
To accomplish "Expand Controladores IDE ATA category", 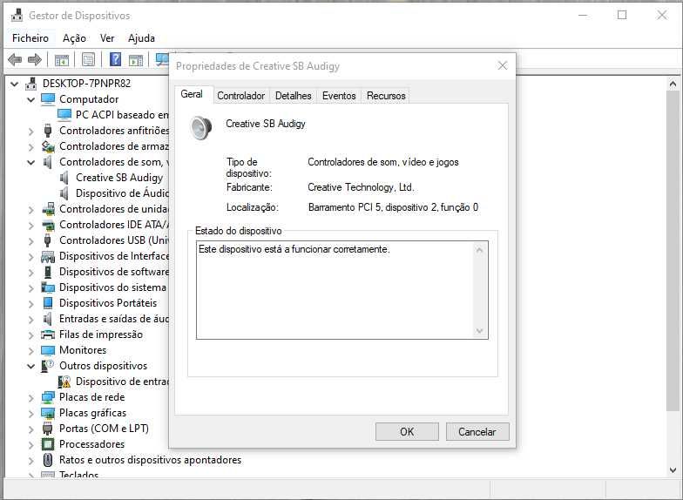I will (31, 225).
